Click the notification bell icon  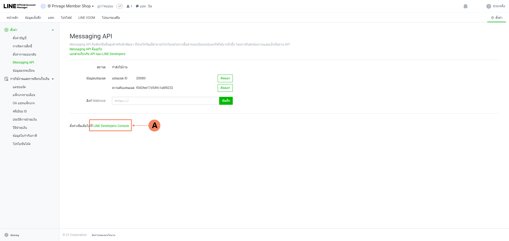[465, 6]
